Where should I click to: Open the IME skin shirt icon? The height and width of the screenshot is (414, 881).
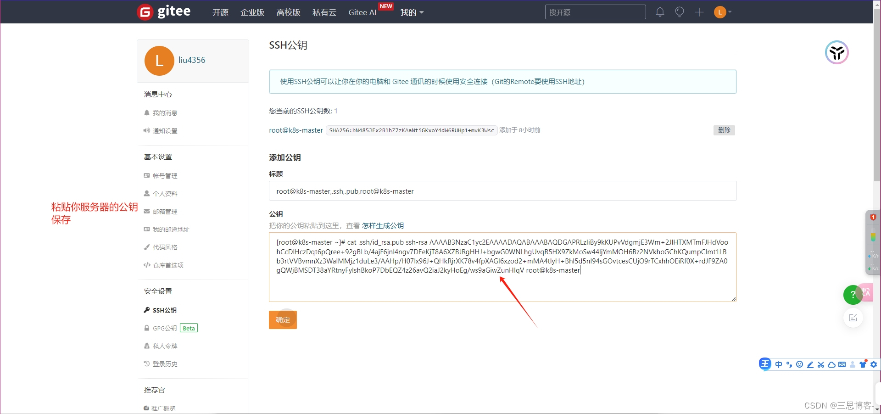coord(863,364)
